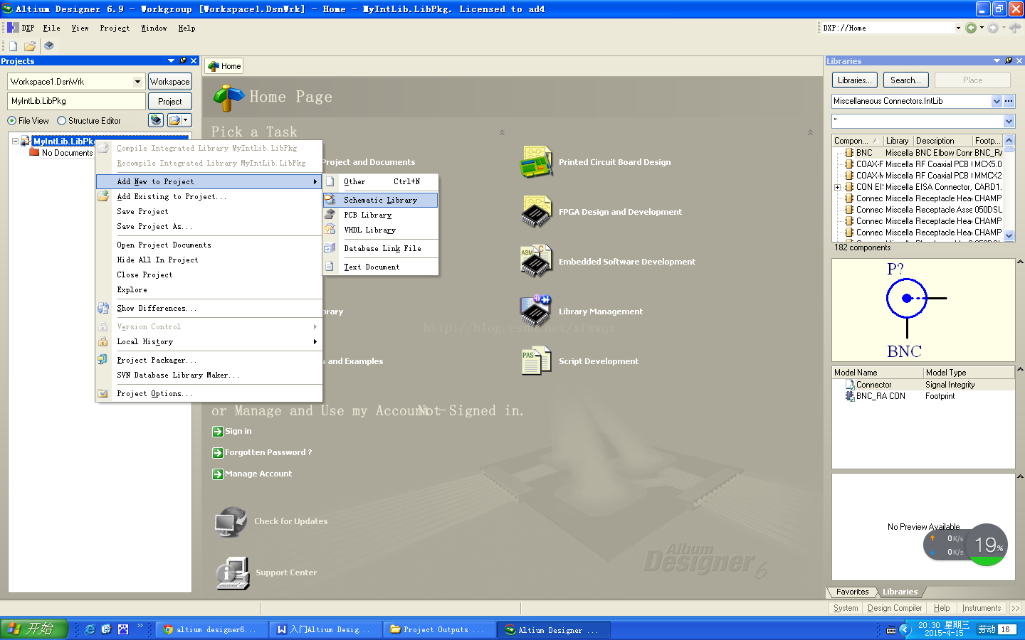Click the Check for Updates icon
This screenshot has height=640, width=1025.
tap(231, 522)
